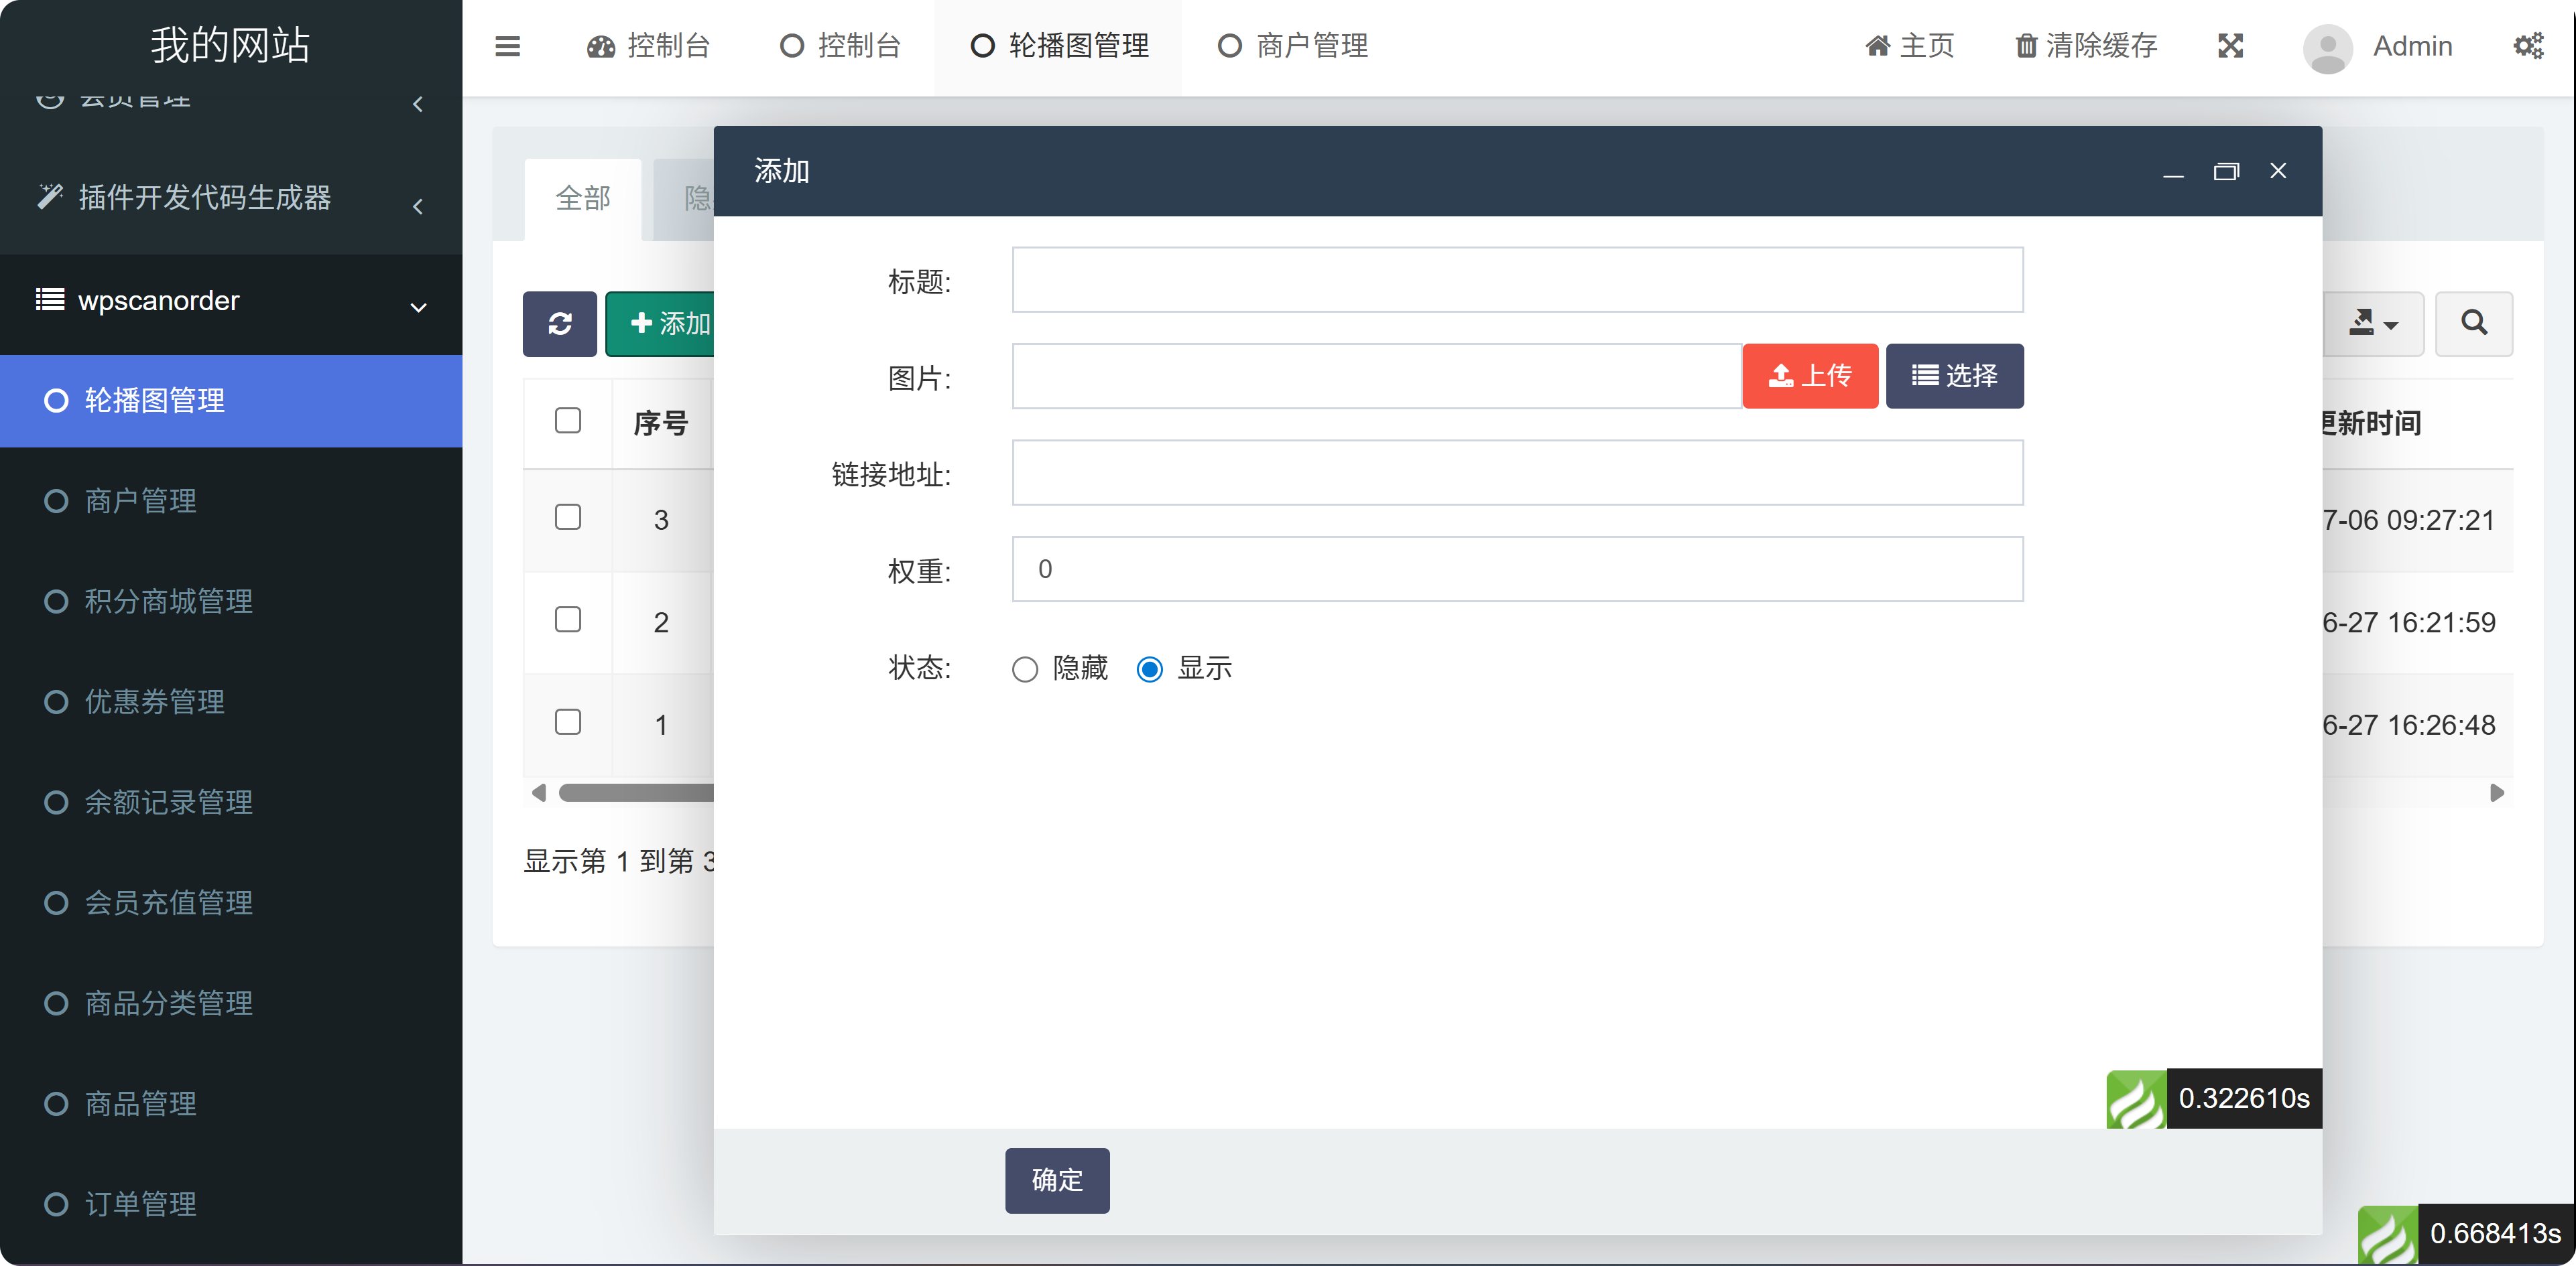Click the Admin avatar icon
Image resolution: width=2576 pixels, height=1266 pixels.
(x=2328, y=47)
